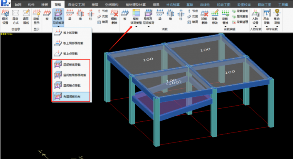Go to the 补充验算 tab

(173, 5)
